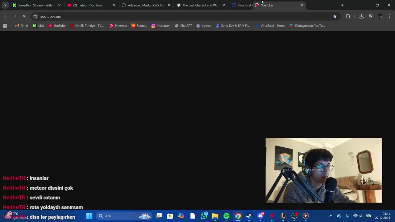Switch to the Advanced Masks OBS tab
Image resolution: width=395 pixels, height=222 pixels.
click(146, 5)
